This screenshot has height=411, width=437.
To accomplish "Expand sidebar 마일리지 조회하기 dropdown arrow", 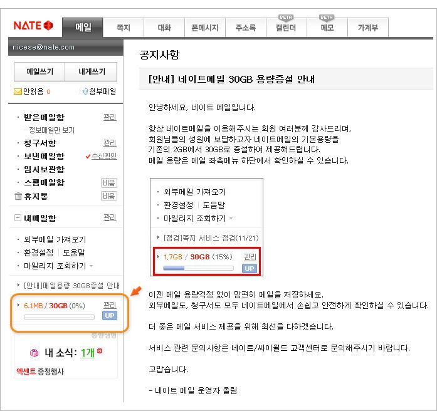I will 91,266.
